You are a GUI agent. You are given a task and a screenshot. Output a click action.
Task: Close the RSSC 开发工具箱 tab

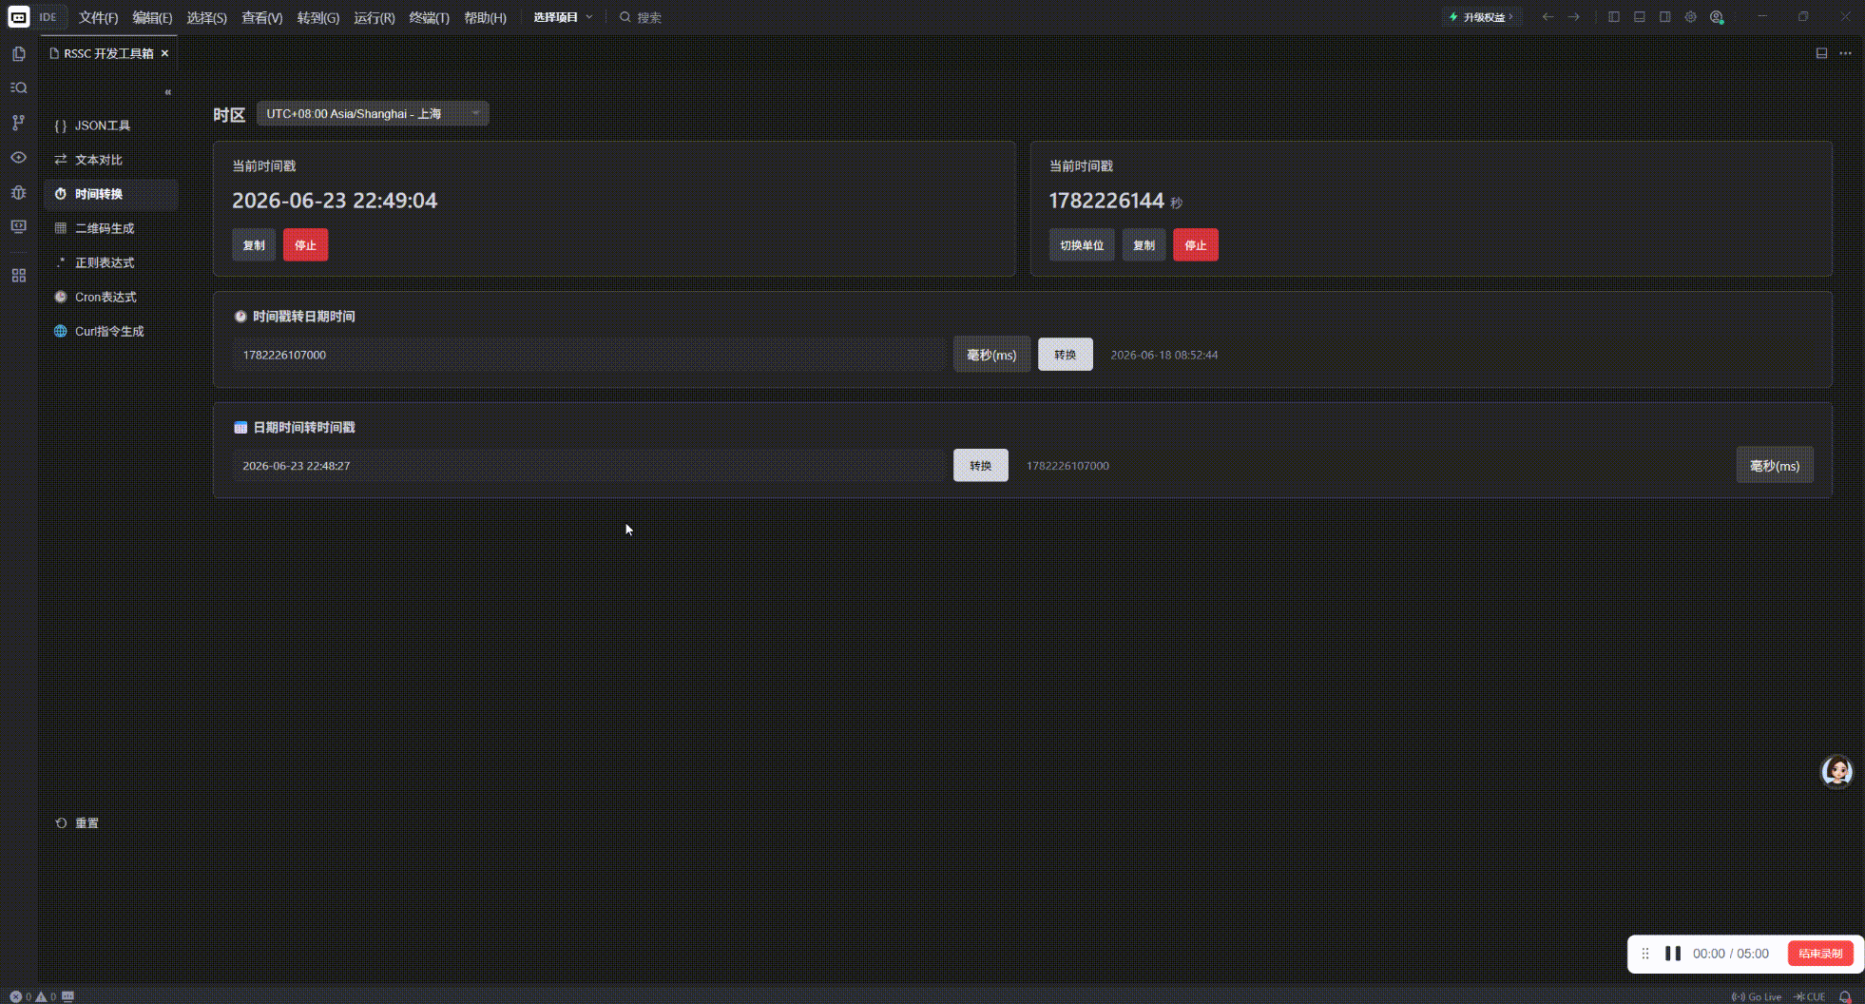point(165,53)
